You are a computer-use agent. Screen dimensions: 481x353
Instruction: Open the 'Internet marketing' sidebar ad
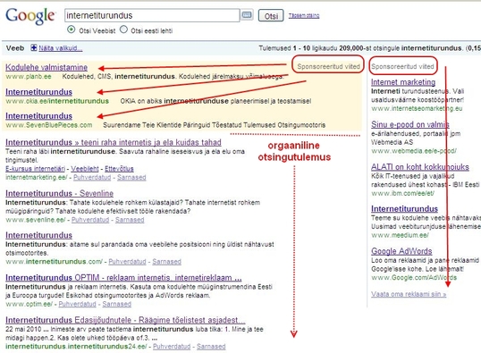(403, 82)
